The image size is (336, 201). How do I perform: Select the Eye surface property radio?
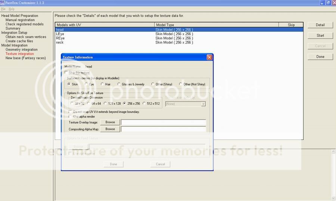[87, 84]
